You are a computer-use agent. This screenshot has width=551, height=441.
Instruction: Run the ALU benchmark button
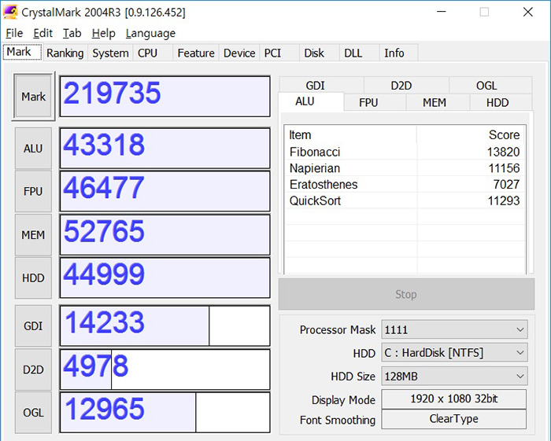(x=33, y=149)
